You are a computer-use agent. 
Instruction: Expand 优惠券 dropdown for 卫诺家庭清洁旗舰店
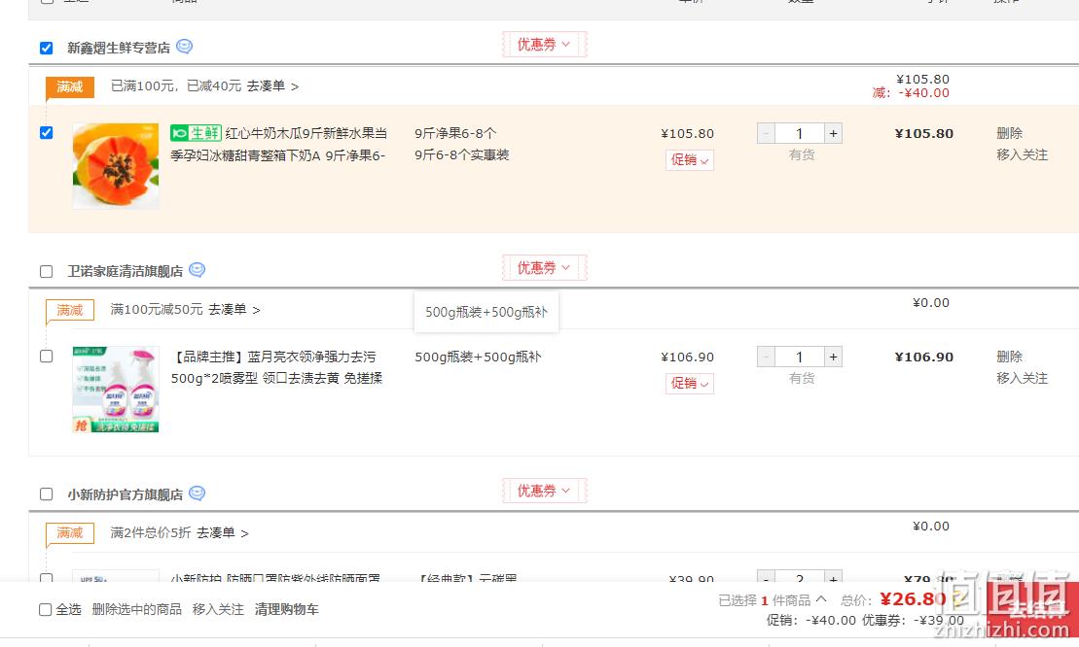544,268
